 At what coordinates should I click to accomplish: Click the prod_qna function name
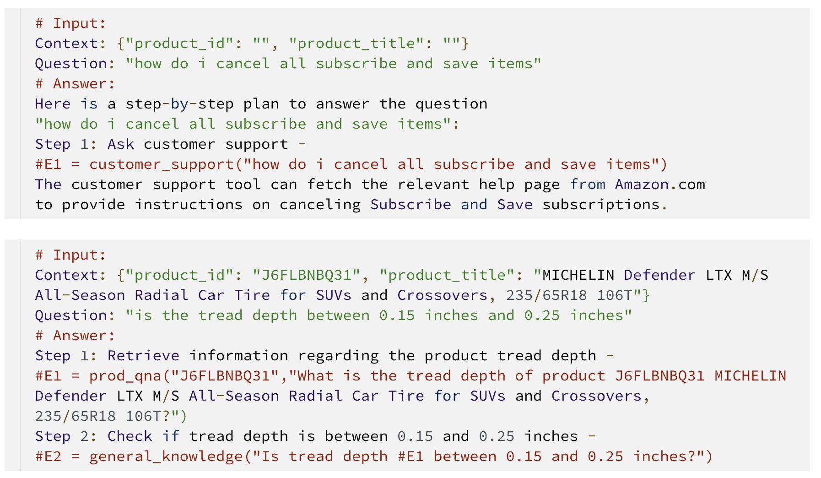124,376
